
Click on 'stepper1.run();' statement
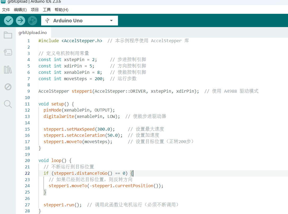pyautogui.click(x=63, y=205)
